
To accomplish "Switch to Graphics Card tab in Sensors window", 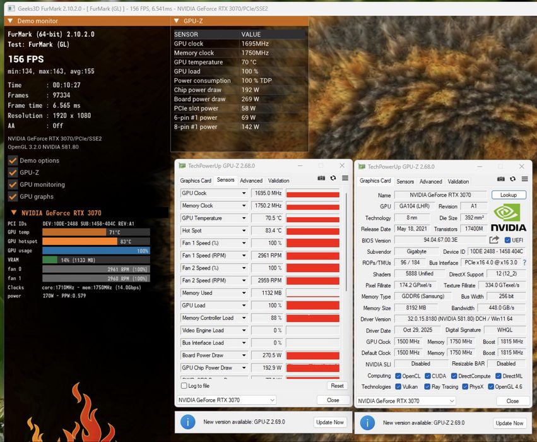I will point(196,181).
